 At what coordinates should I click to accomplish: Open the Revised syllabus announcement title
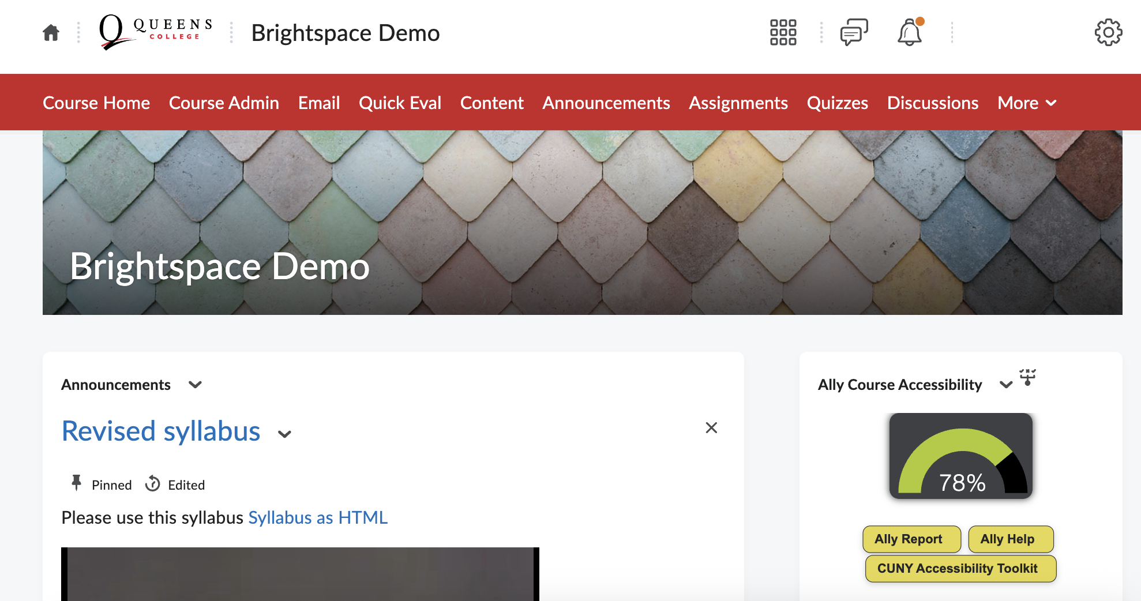pyautogui.click(x=161, y=431)
